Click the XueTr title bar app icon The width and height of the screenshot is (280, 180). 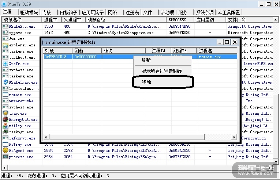point(4,4)
